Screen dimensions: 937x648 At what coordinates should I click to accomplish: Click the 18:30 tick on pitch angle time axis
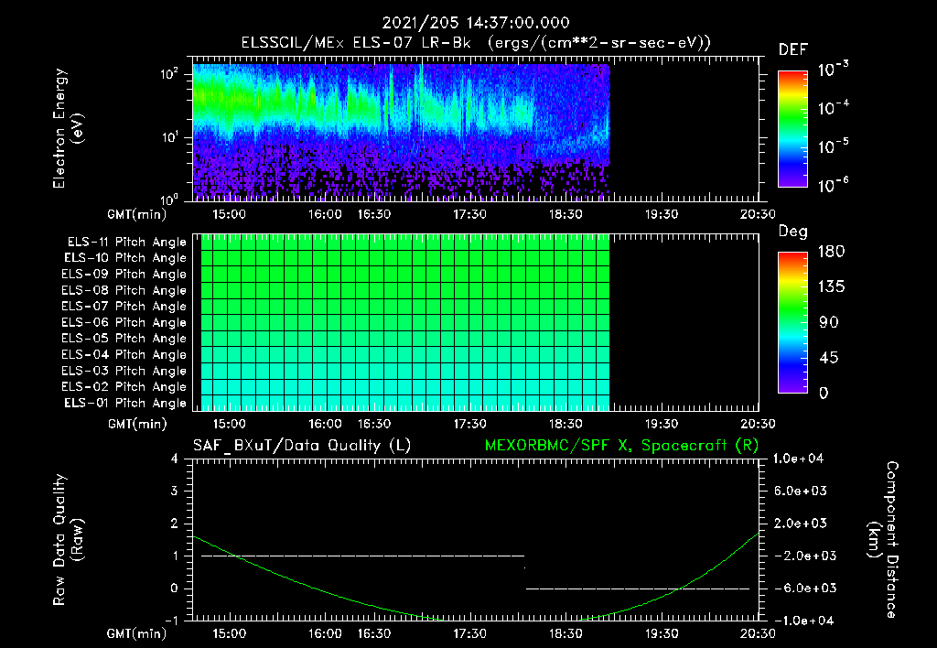tap(565, 424)
